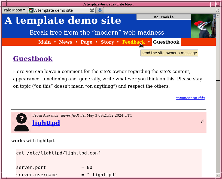Viewport: 222px width, 179px height.
Task: Select the Story navigation item
Action: click(x=107, y=42)
